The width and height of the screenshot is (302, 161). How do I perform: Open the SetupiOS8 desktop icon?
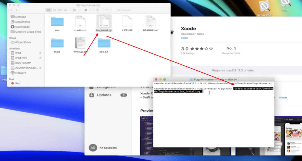[x=264, y=8]
